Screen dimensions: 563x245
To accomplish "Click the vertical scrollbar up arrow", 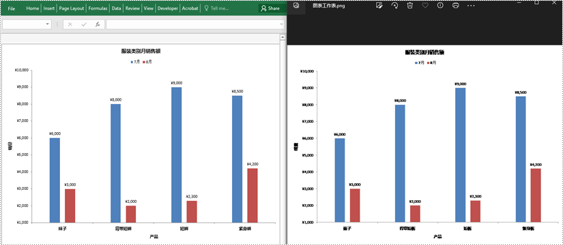I will click(x=283, y=37).
